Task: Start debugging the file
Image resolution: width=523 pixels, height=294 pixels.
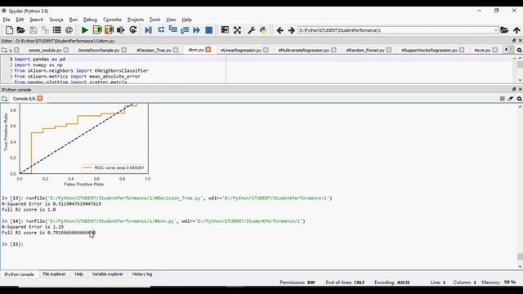Action: [x=149, y=30]
